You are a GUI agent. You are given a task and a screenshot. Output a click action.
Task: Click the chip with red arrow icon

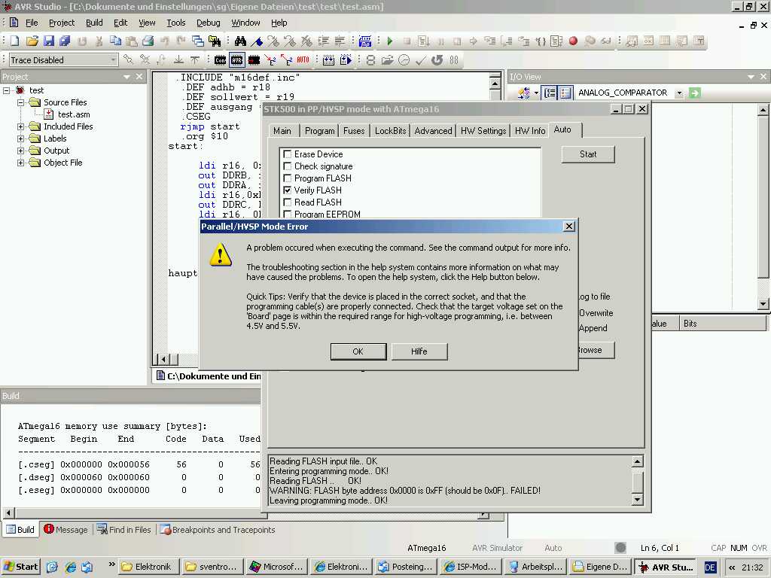254,60
